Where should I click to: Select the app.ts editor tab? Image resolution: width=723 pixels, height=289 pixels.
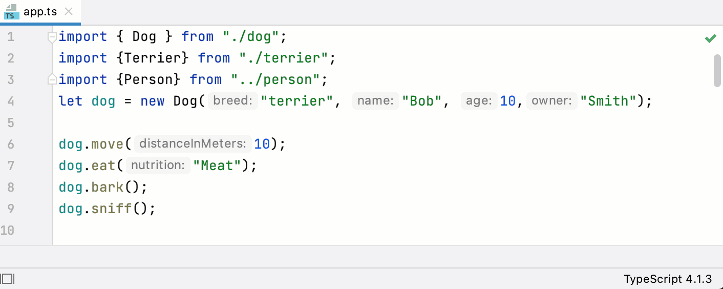[x=40, y=12]
